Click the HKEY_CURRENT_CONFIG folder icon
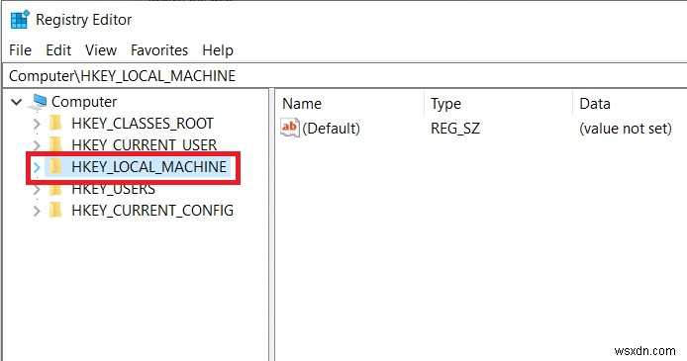 tap(55, 211)
